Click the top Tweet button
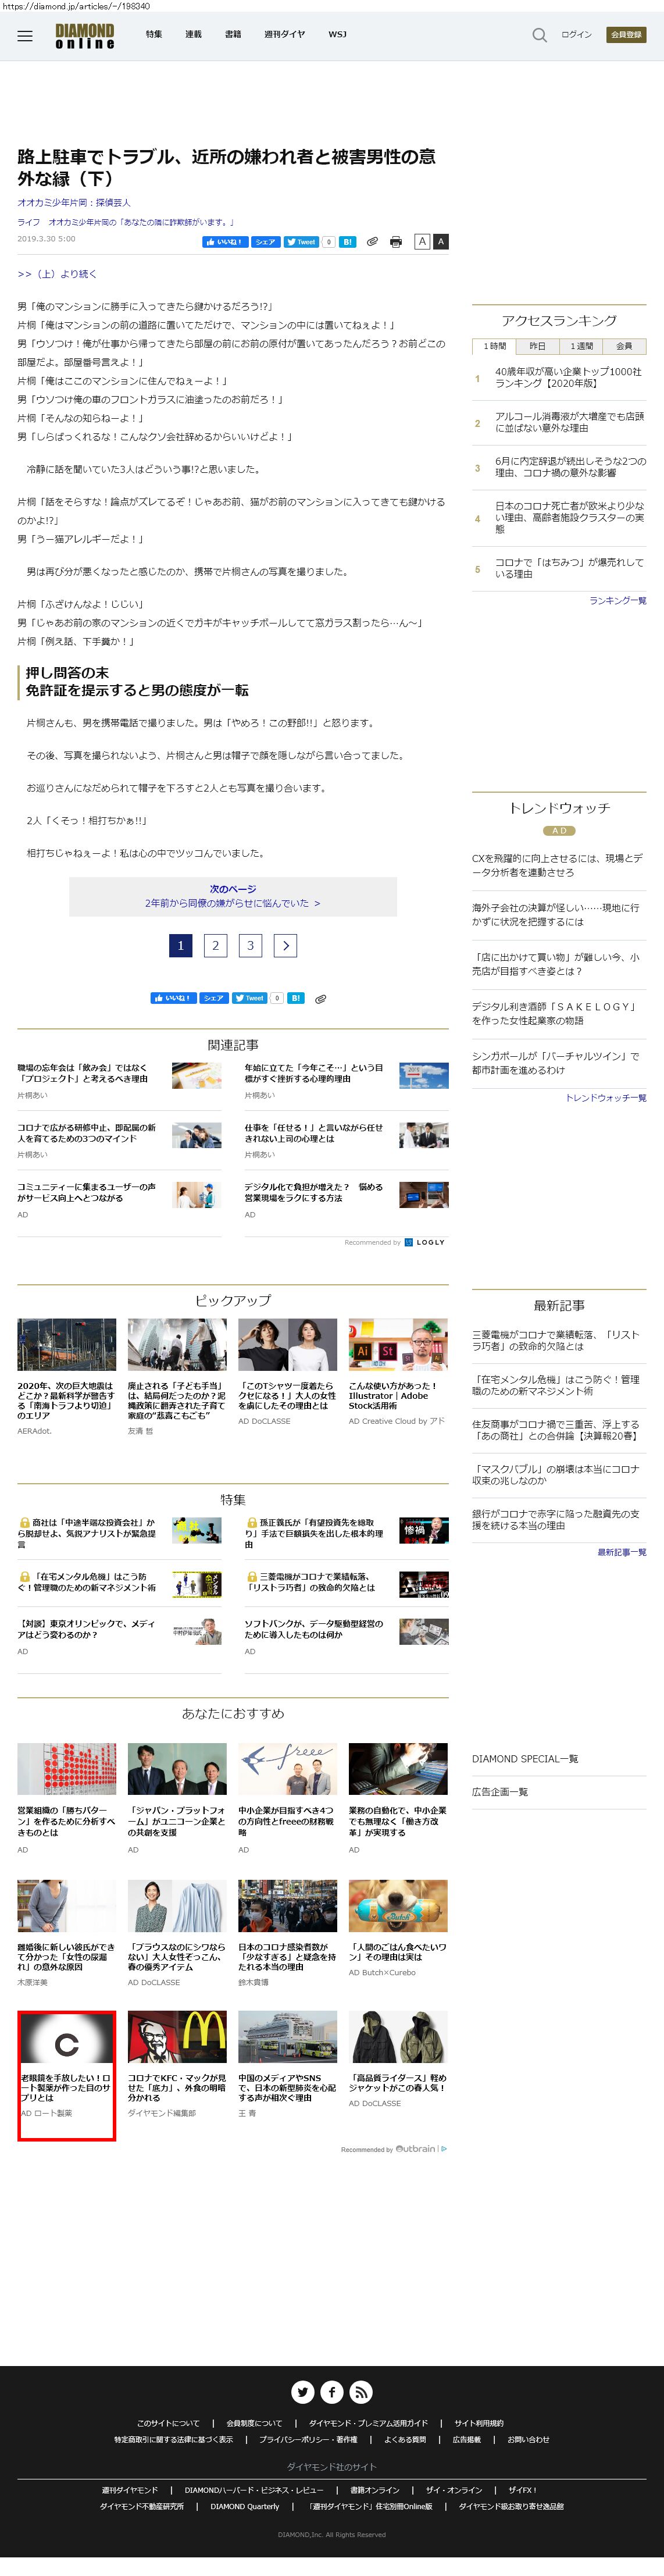The width and height of the screenshot is (664, 2576). pyautogui.click(x=301, y=242)
